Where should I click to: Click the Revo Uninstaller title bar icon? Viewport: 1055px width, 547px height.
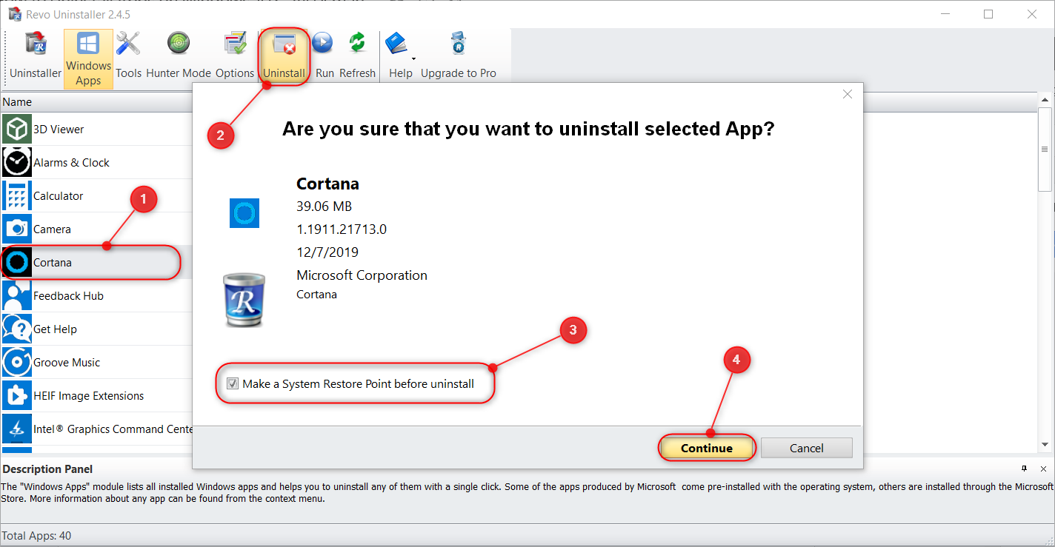[x=15, y=14]
